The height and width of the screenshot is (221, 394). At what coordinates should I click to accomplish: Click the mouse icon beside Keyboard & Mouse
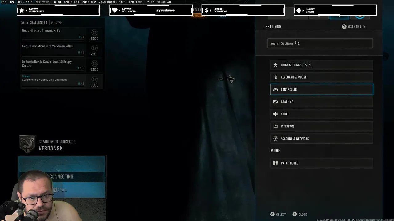click(275, 77)
